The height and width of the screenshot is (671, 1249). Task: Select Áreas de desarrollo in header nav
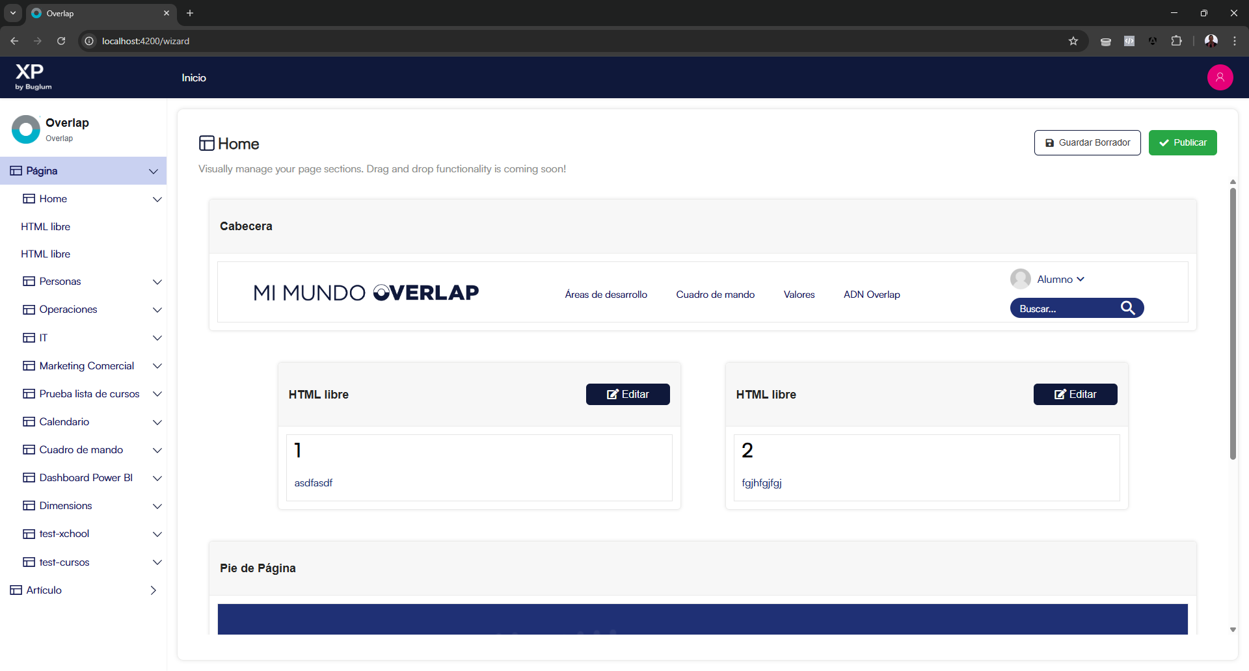point(606,295)
